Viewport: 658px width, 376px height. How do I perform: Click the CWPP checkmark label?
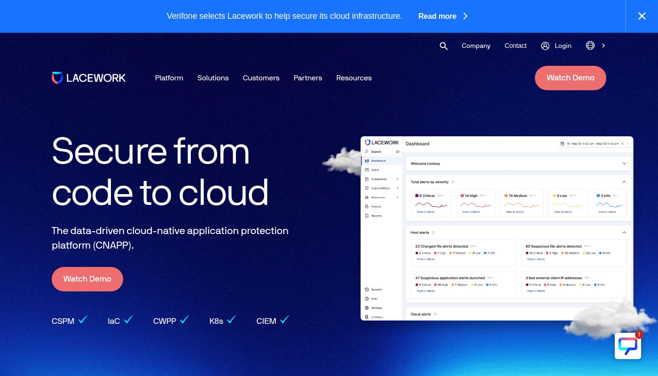point(171,321)
